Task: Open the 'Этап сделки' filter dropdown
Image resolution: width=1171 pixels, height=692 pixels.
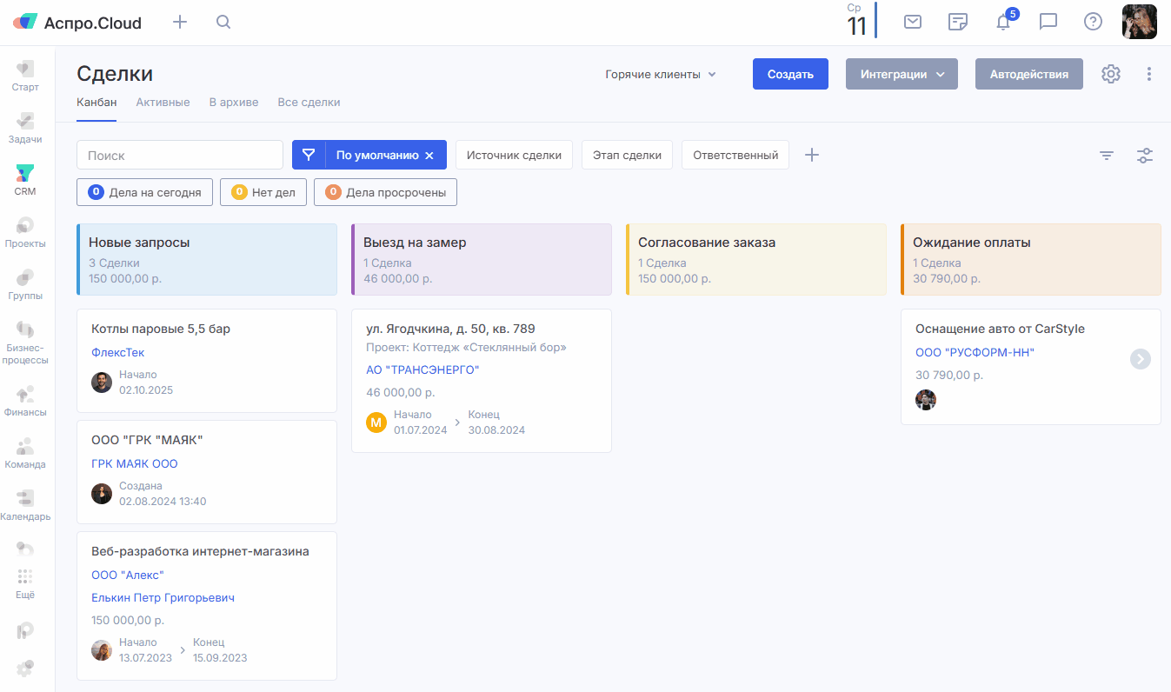Action: (627, 156)
